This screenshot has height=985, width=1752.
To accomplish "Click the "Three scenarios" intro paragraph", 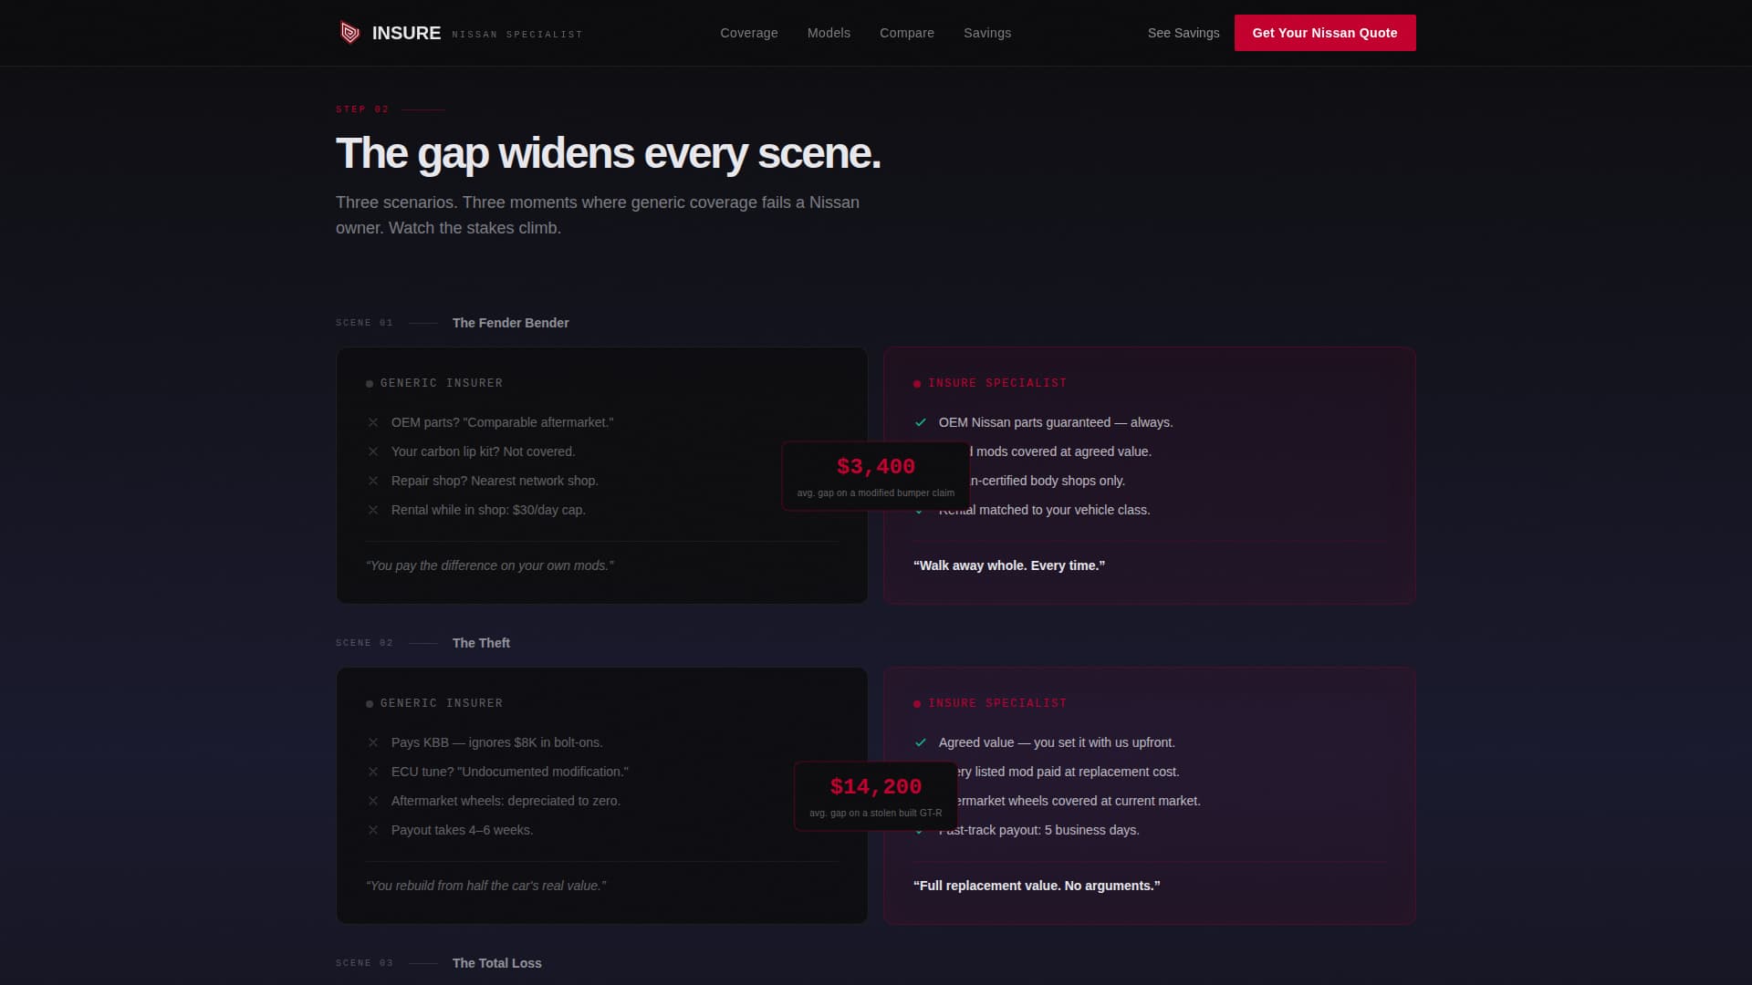I will tap(598, 215).
